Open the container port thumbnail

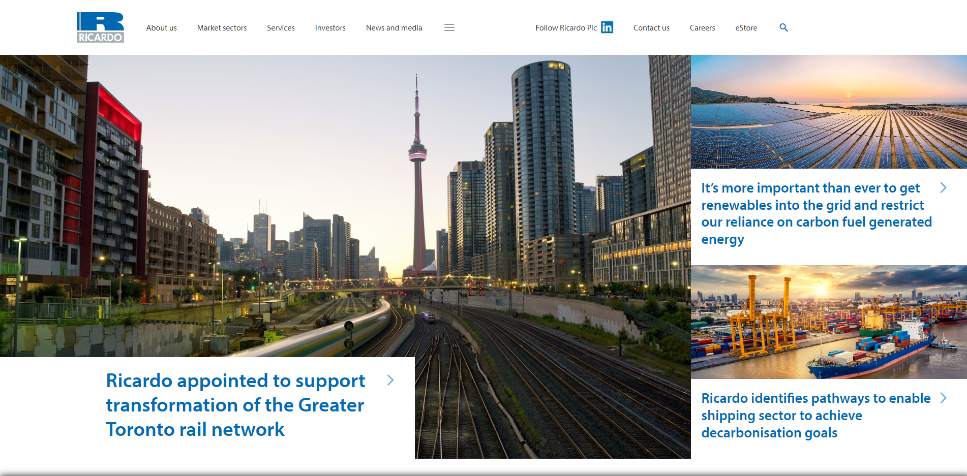click(x=829, y=322)
